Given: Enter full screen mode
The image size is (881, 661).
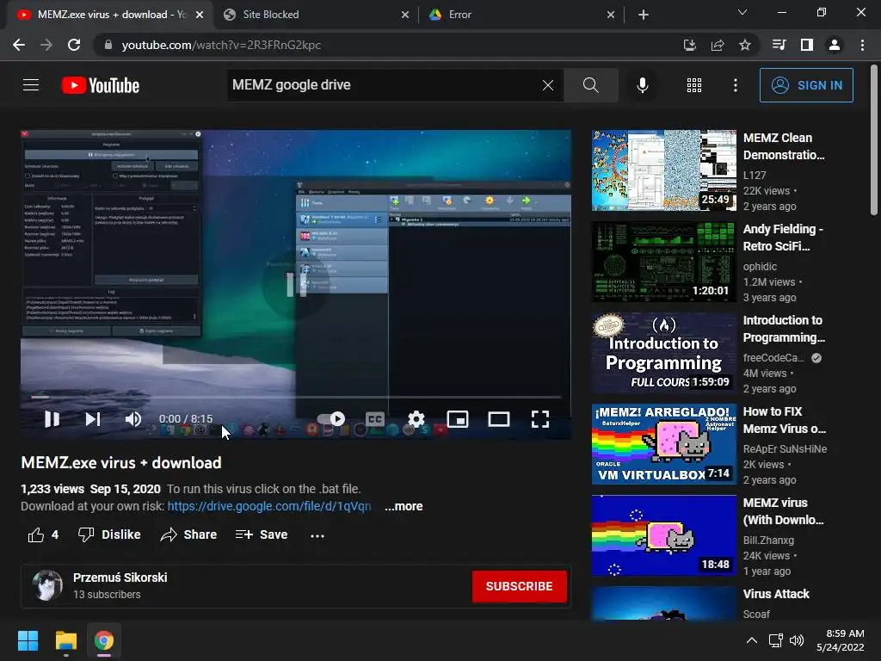Looking at the screenshot, I should tap(540, 419).
